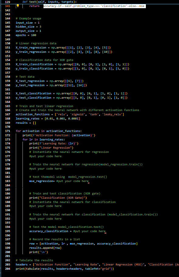This screenshot has height=277, width=179.
Task: Place cursor on 'input_size = 1'
Action: point(28,23)
